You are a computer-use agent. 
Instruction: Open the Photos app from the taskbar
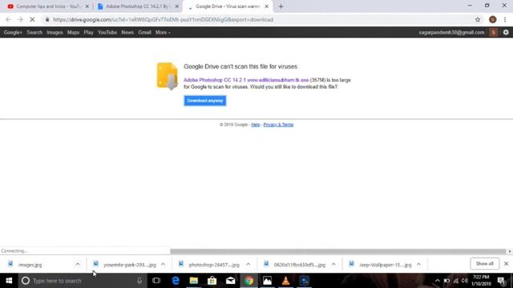(x=267, y=281)
